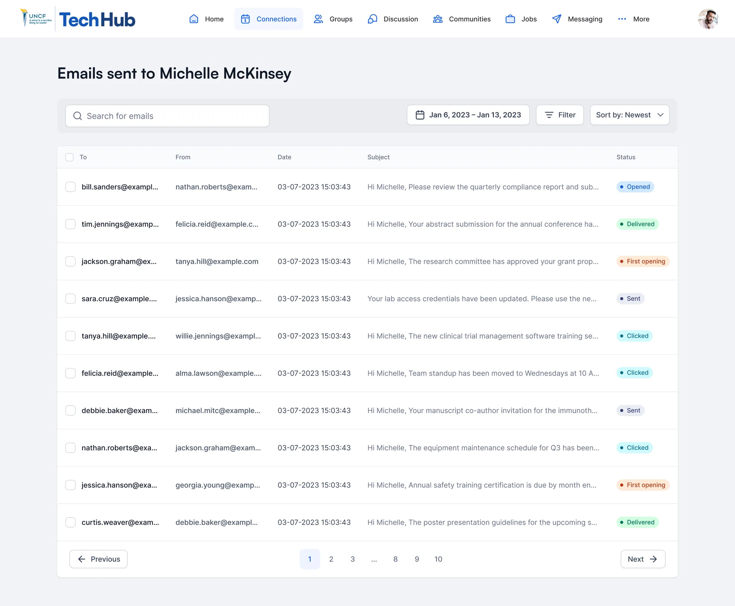Click the Previous left arrow icon

82,559
